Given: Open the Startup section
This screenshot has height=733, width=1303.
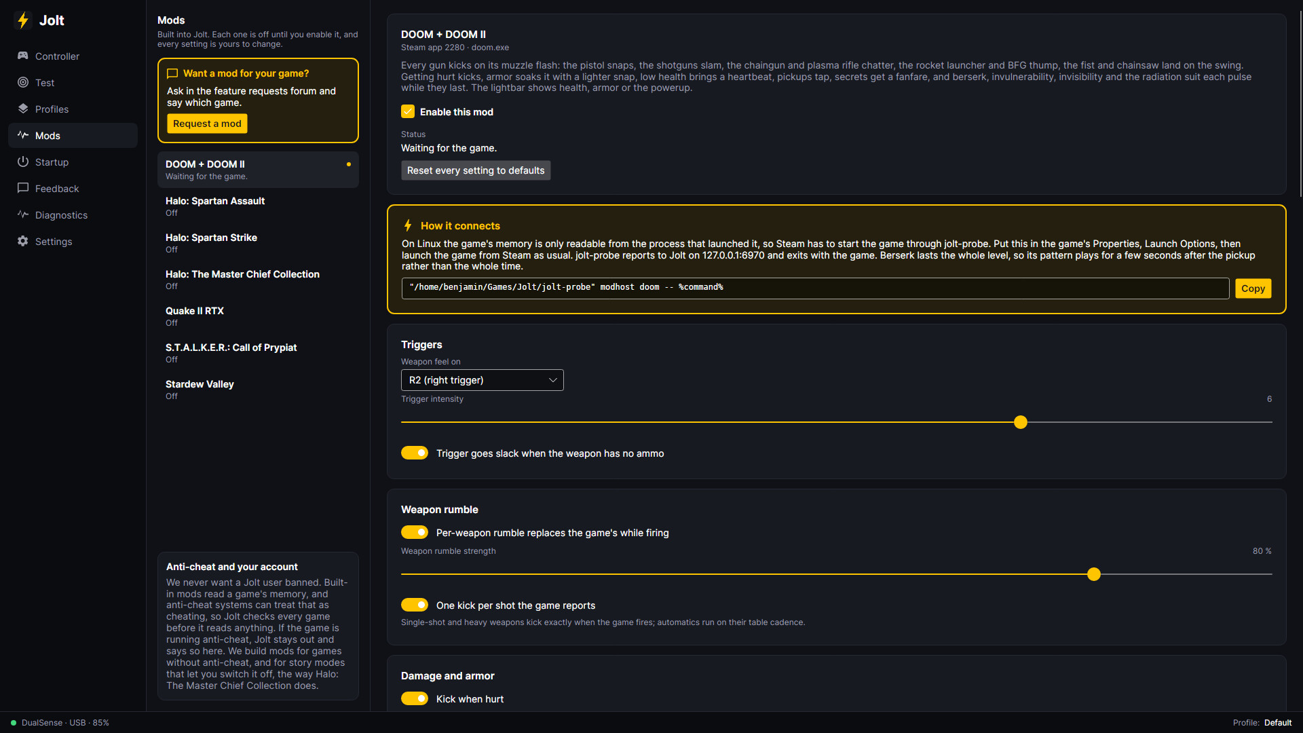Looking at the screenshot, I should [x=73, y=162].
